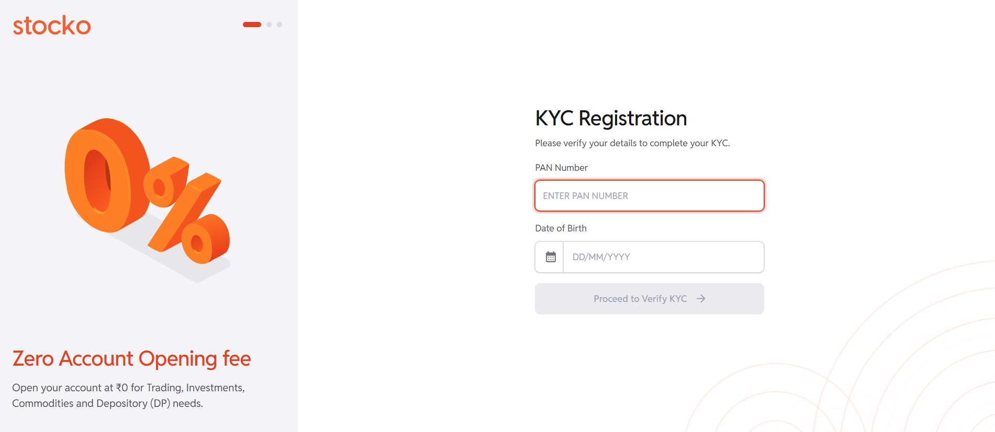Click the calendar icon beside Date of Birth
The height and width of the screenshot is (432, 995).
(551, 257)
